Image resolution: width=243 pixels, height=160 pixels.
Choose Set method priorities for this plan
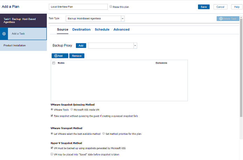(x=104, y=134)
